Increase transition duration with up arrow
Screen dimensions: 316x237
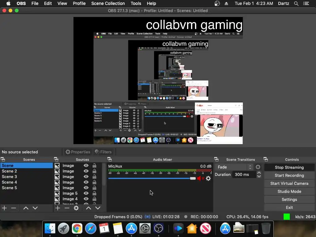click(x=259, y=173)
